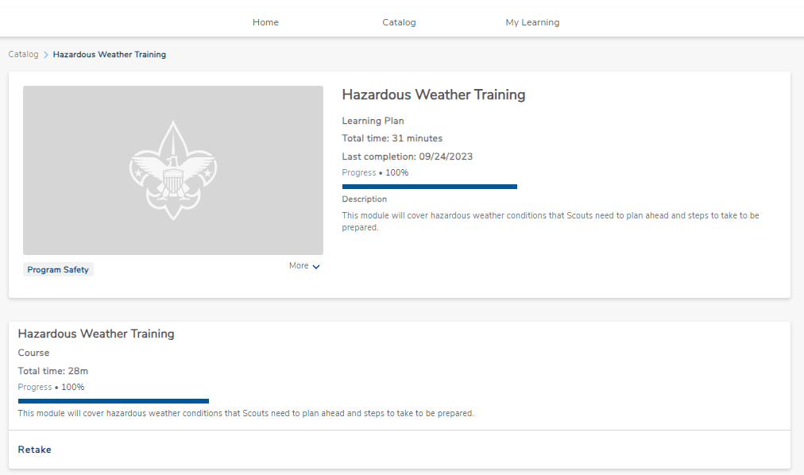Click the Total time: 31 minutes text
The image size is (804, 475).
392,138
